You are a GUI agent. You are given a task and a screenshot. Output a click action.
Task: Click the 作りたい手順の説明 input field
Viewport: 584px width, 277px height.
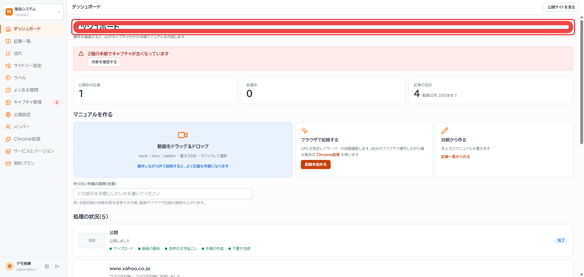163,194
